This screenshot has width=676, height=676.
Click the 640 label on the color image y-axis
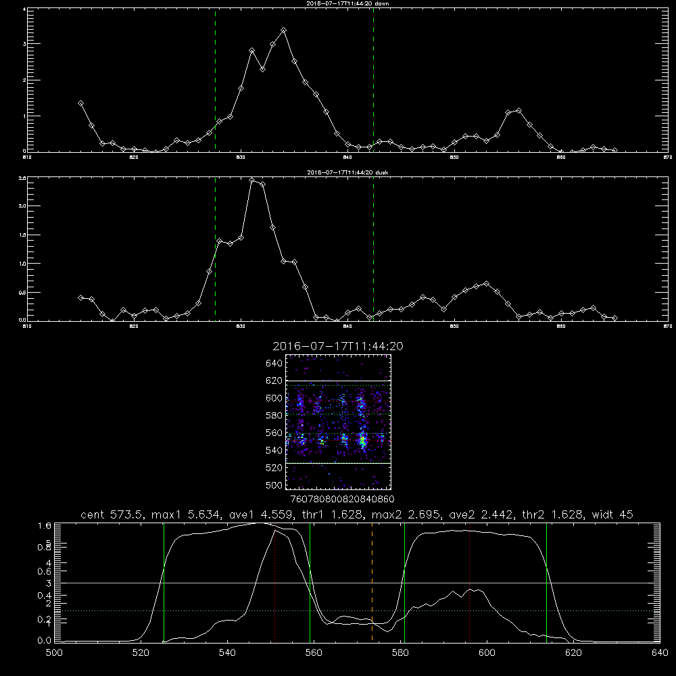pyautogui.click(x=274, y=363)
